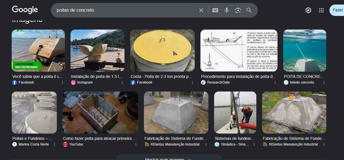Click the Facebook icon under Você sabia result
This screenshot has width=344, height=160.
coord(15,82)
